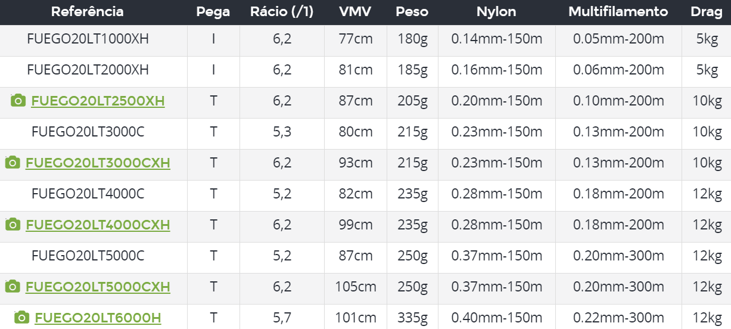Go to the FUEGO20LT6000H link
Viewport: 731px width, 329px height.
98,318
